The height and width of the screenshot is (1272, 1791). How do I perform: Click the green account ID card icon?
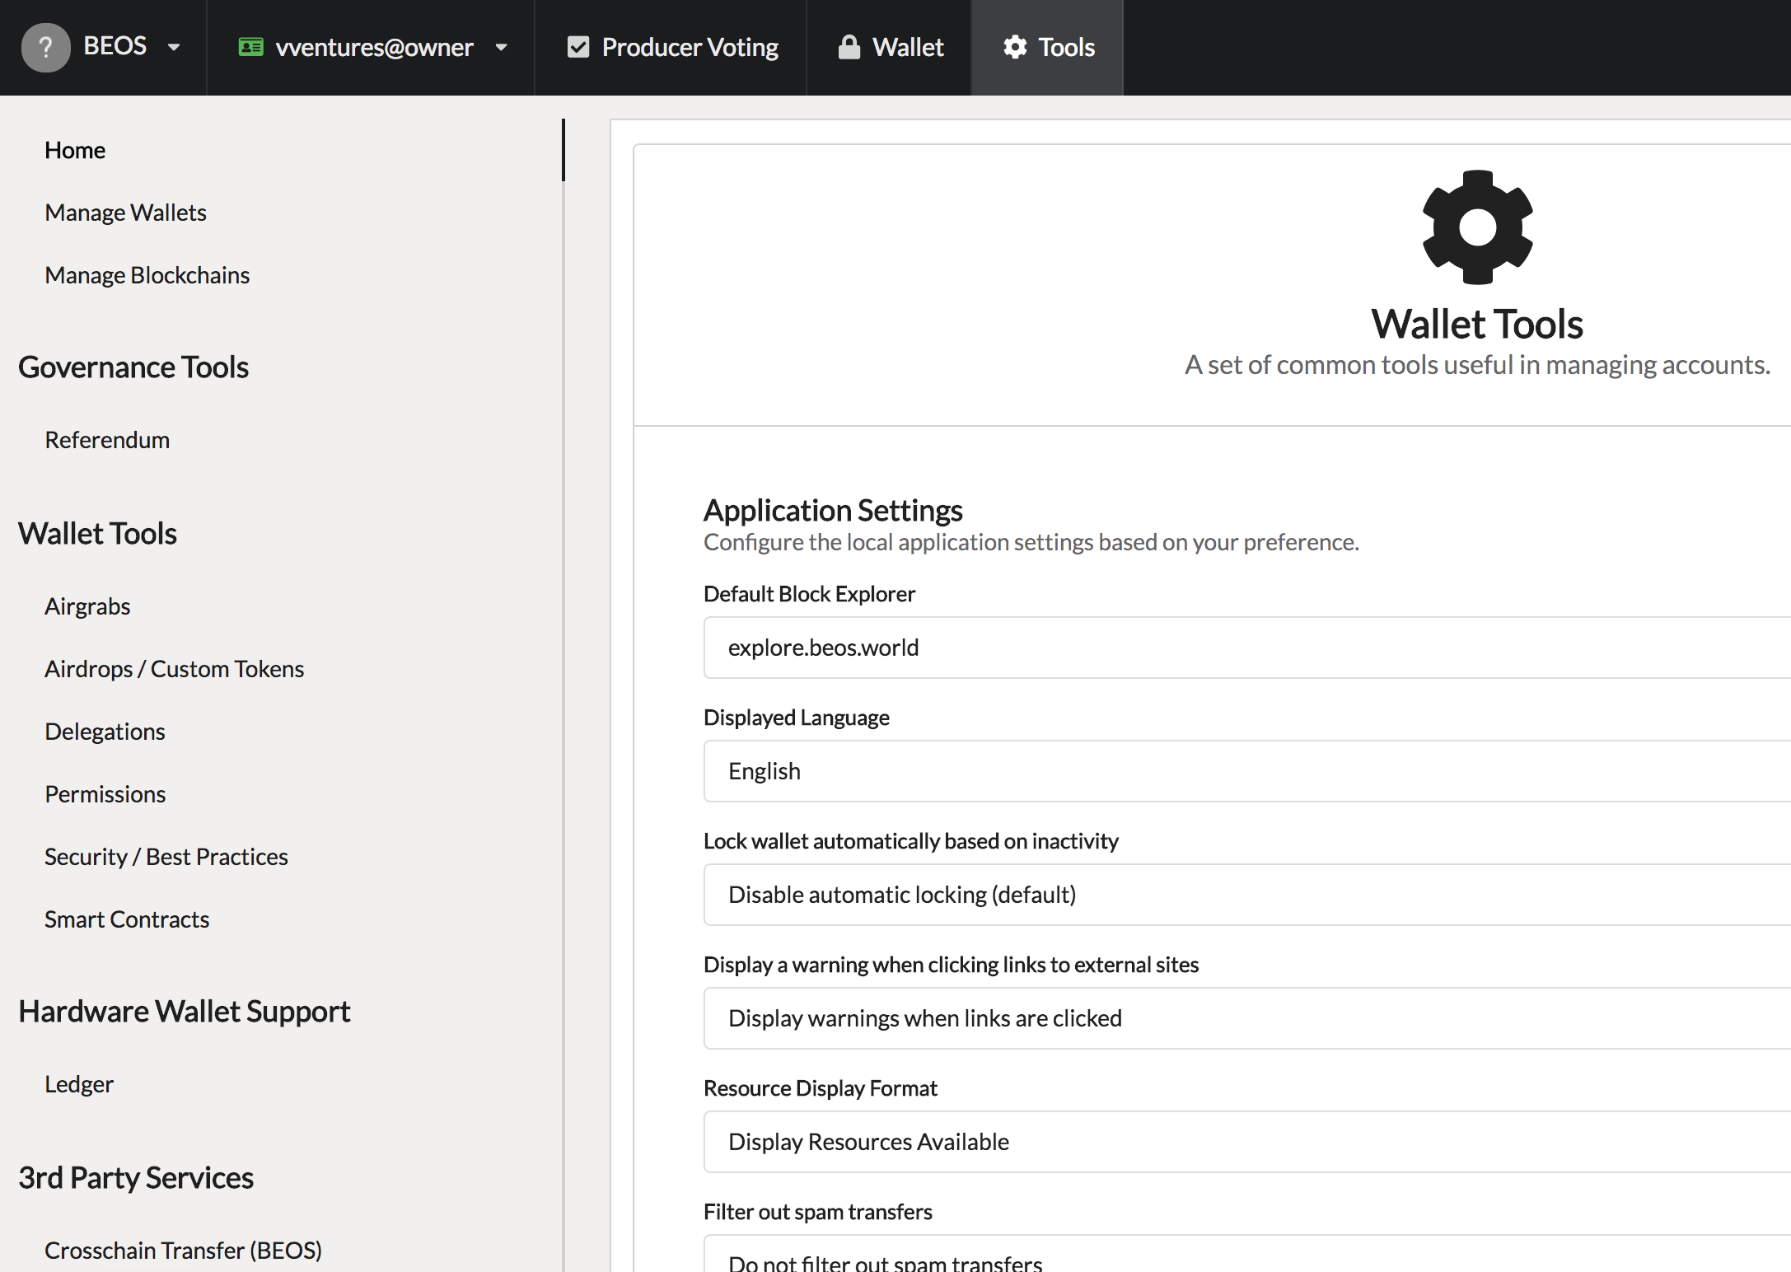click(250, 47)
